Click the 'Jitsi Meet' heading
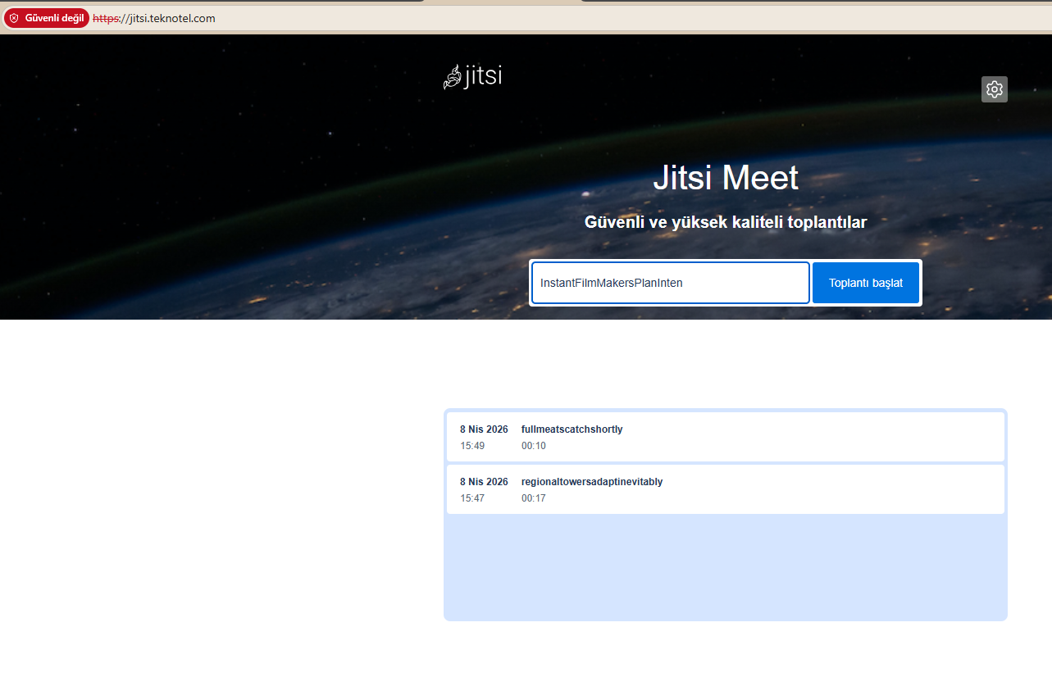 click(x=725, y=178)
